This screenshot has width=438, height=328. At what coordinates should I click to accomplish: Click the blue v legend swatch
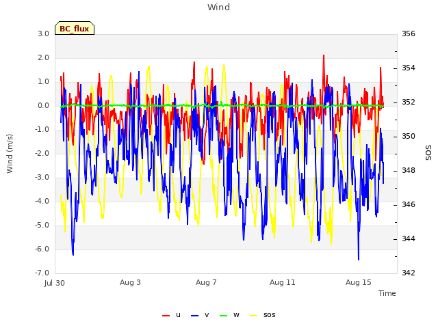194,316
